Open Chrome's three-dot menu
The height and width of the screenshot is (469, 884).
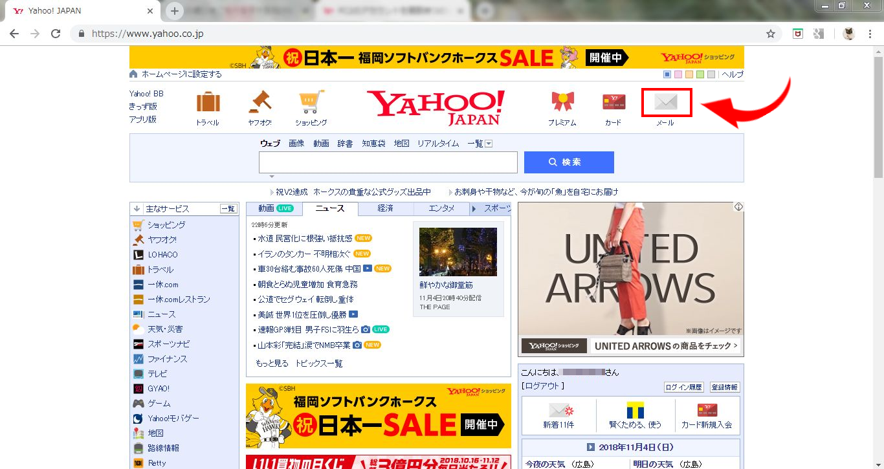pos(871,34)
